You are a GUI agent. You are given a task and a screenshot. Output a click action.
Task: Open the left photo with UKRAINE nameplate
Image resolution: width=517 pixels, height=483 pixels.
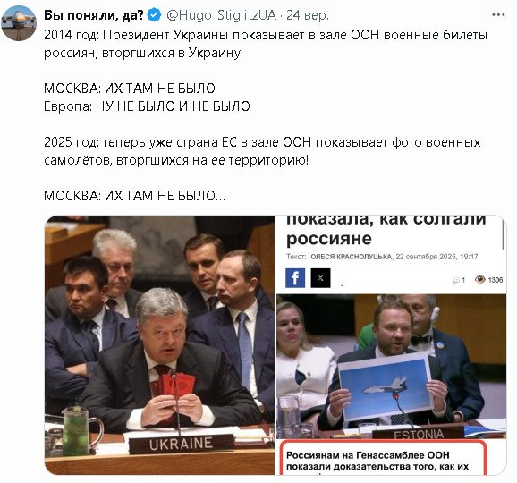click(159, 345)
